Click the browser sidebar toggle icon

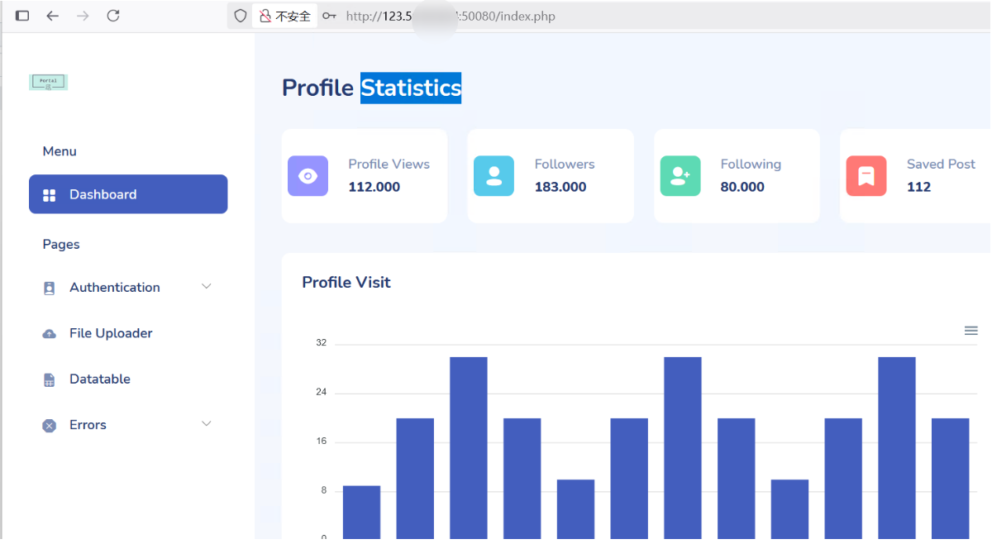[22, 16]
